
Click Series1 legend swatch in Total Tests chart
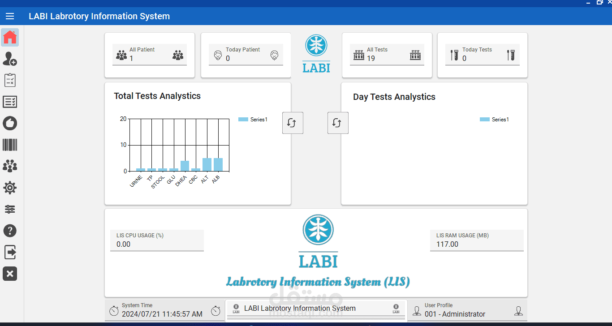tap(243, 120)
